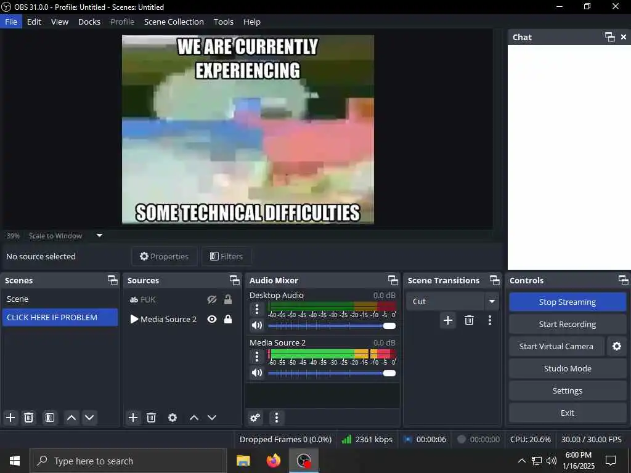
Task: Click the technical difficulties preview image
Action: [248, 129]
